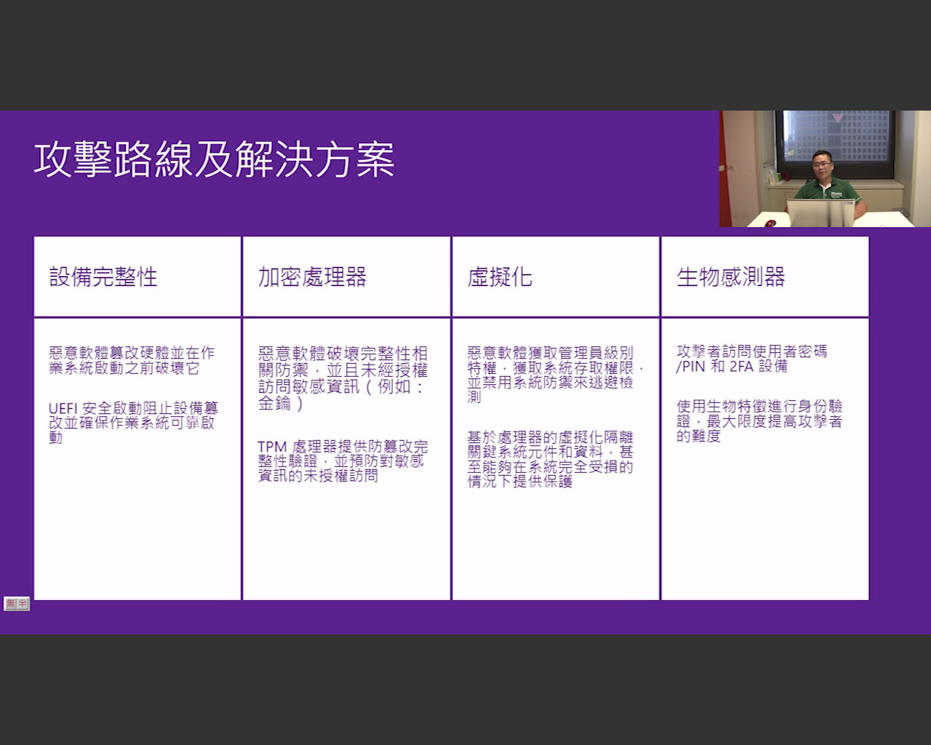Click the paragraph starting with '攻擊者訪問使用者密碼'

(x=751, y=359)
